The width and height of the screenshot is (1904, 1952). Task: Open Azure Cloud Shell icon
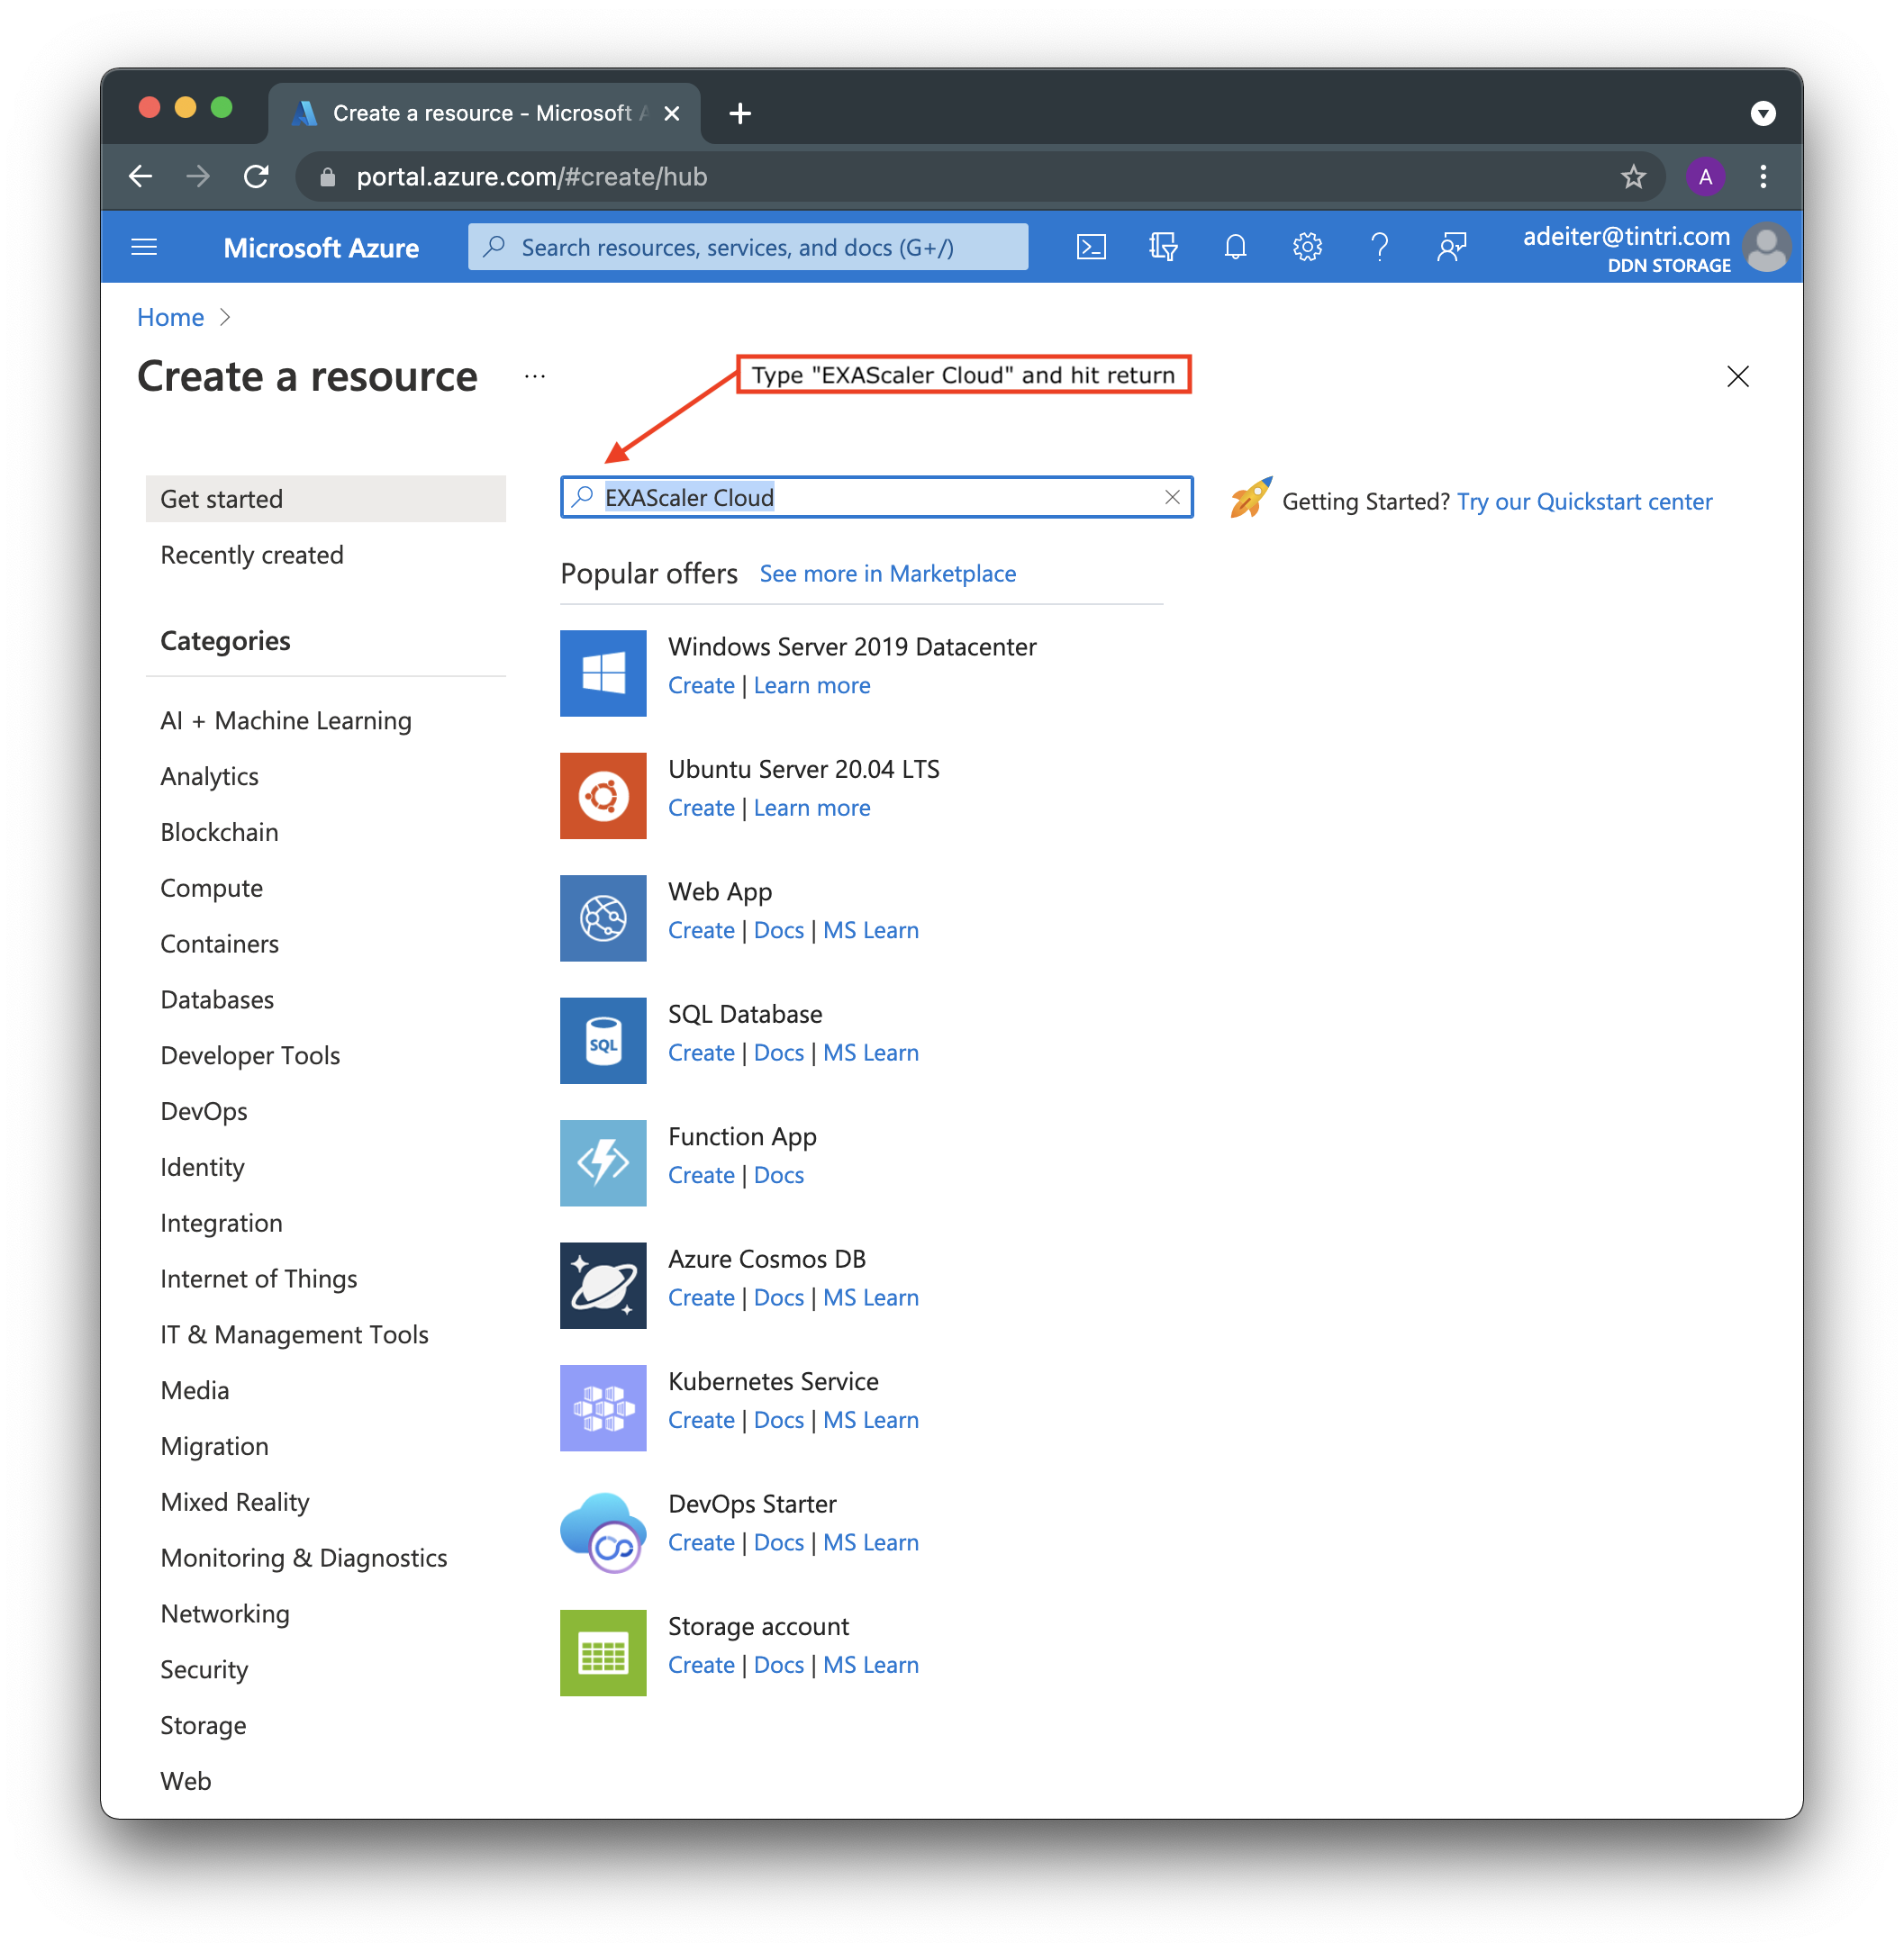click(x=1090, y=247)
